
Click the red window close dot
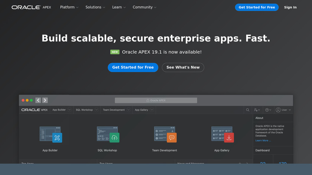[x=23, y=100]
